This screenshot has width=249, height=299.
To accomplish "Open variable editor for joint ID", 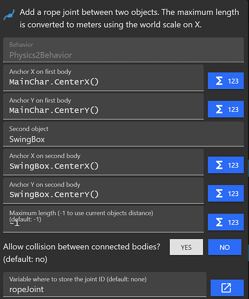I will point(227,288).
